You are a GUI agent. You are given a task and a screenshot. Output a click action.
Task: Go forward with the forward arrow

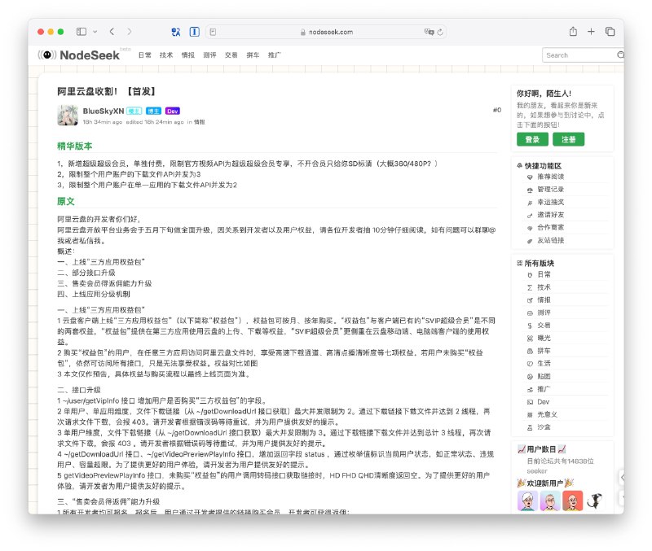(130, 32)
